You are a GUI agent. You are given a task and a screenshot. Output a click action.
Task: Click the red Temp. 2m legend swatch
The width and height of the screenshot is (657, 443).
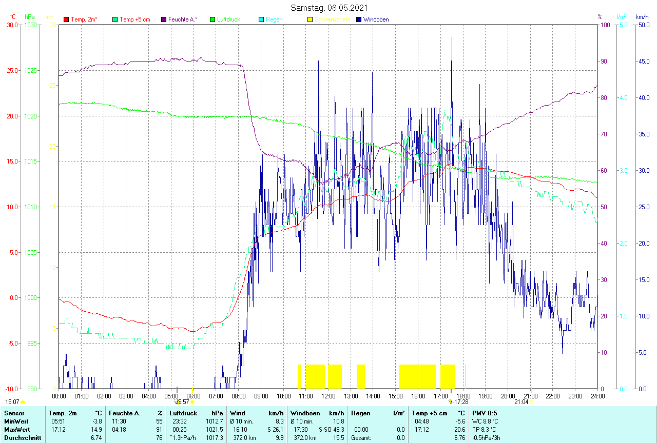66,19
